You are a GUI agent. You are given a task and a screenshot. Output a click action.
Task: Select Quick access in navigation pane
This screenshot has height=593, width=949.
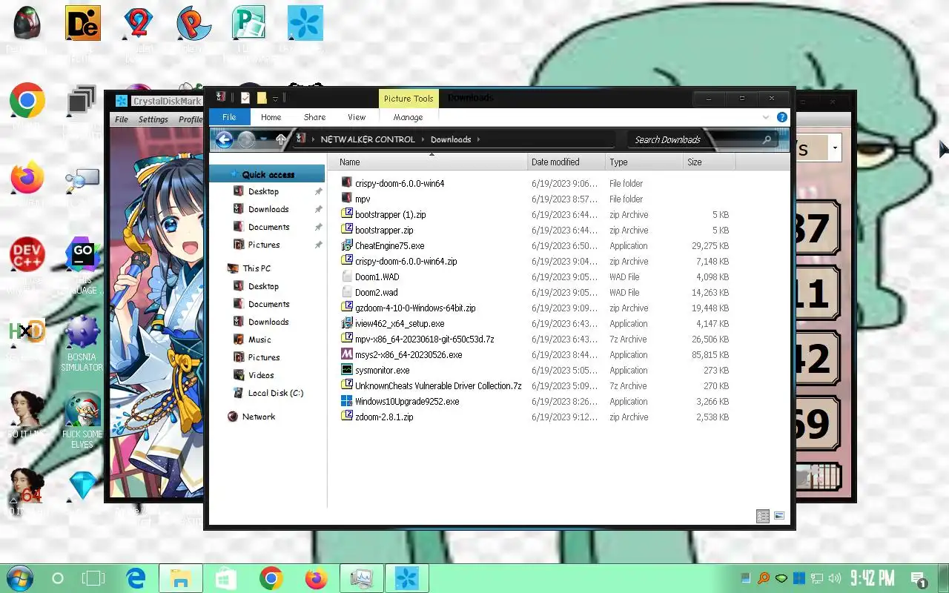tap(268, 174)
